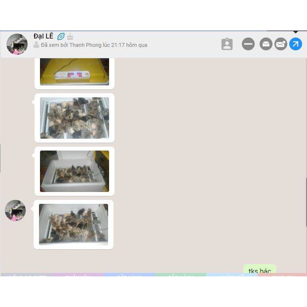Open the white foam box chicks photo
Viewport: 307px width, 307px height.
[75, 171]
